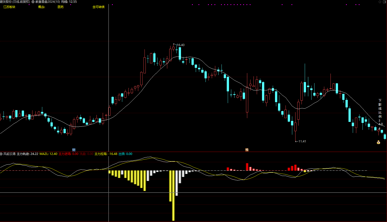Click the 主力轨迹: 24.22 readout
This screenshot has height=222, width=387.
pos(27,154)
